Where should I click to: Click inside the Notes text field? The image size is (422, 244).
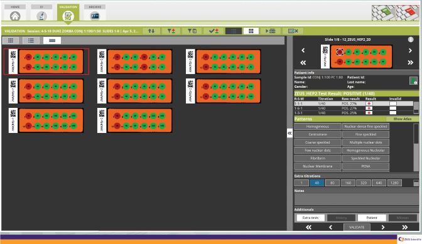356,199
